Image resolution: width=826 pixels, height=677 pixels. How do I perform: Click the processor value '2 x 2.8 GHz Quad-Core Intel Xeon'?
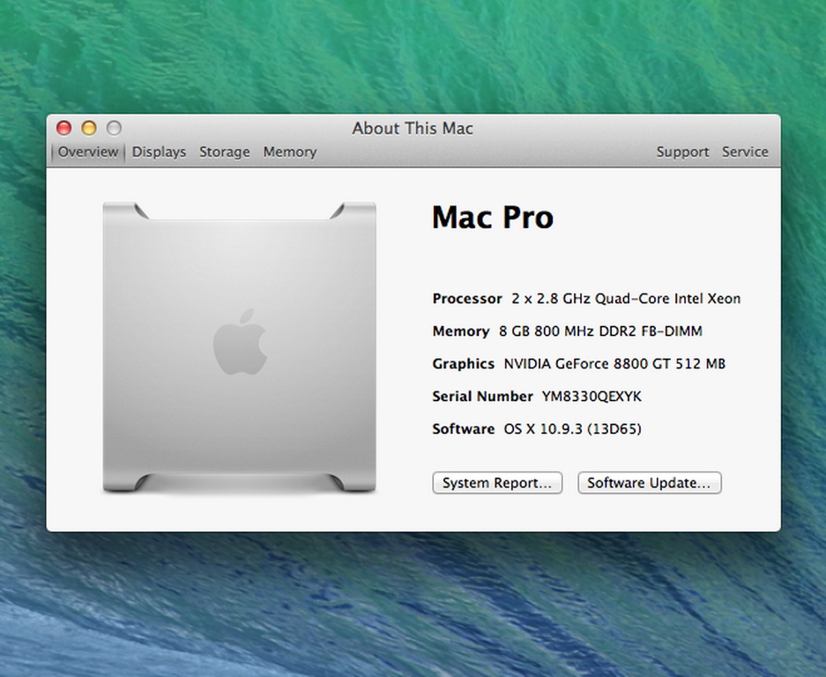pos(626,299)
